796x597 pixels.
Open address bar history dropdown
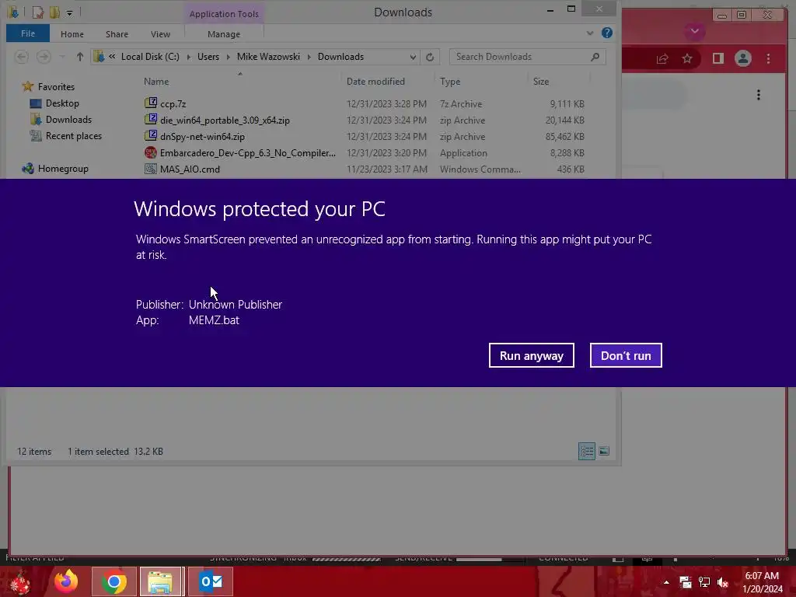pos(413,57)
